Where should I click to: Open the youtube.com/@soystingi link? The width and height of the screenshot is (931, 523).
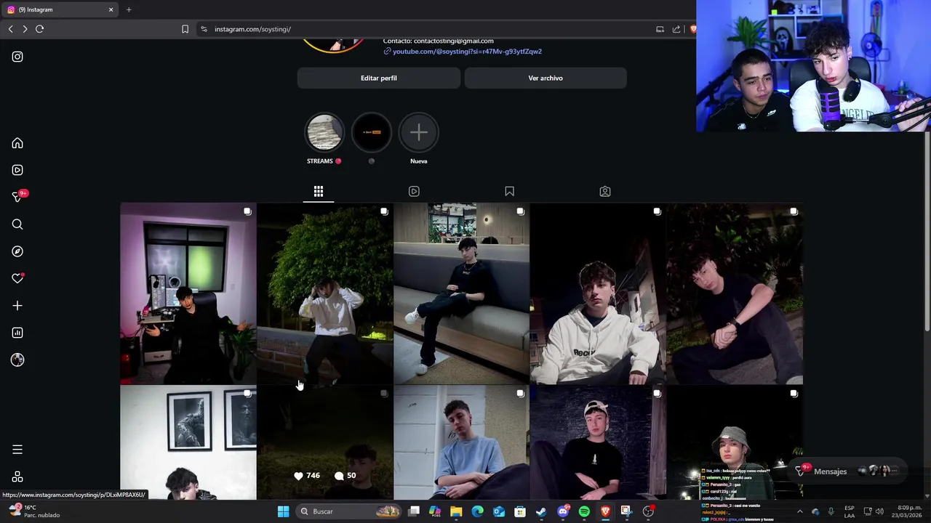click(x=467, y=52)
